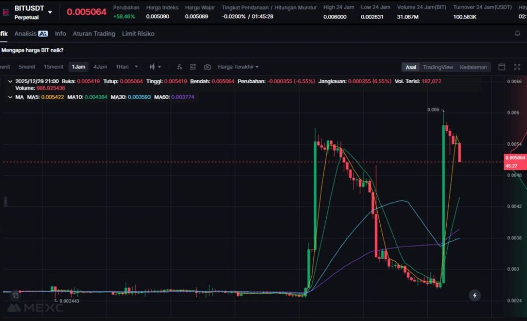Click the 'Mengapa harga BIT naik?' link

point(32,50)
